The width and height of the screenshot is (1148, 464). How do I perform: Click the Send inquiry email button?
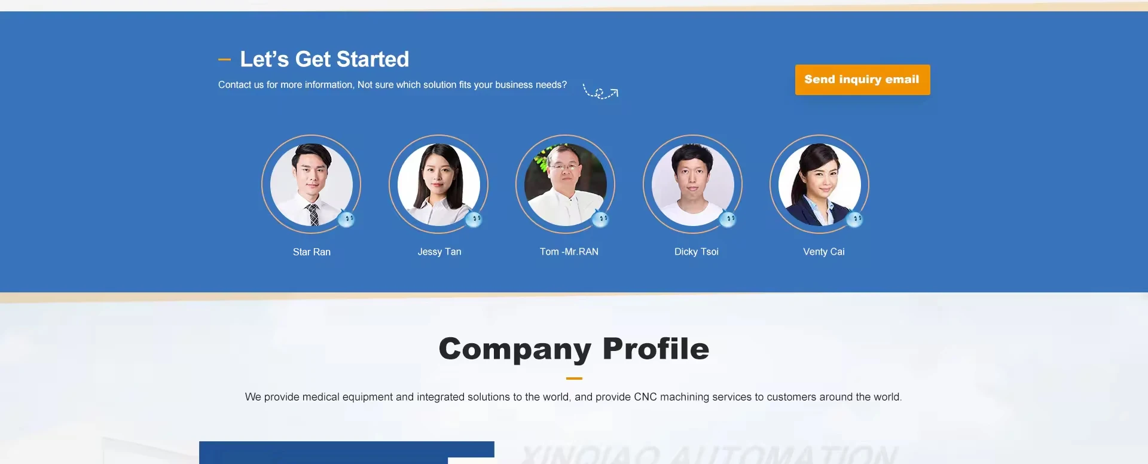click(x=862, y=80)
